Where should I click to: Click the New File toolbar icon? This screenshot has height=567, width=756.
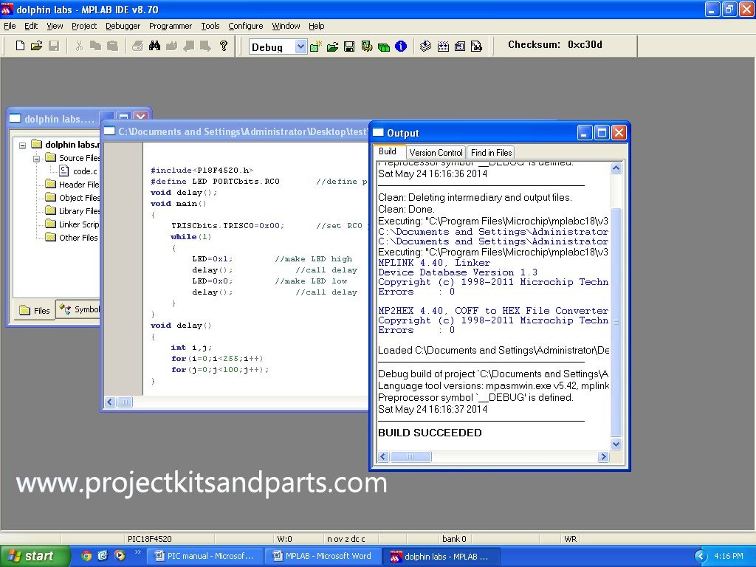(20, 46)
